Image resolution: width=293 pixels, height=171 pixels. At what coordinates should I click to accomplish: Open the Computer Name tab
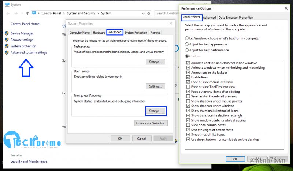click(79, 33)
